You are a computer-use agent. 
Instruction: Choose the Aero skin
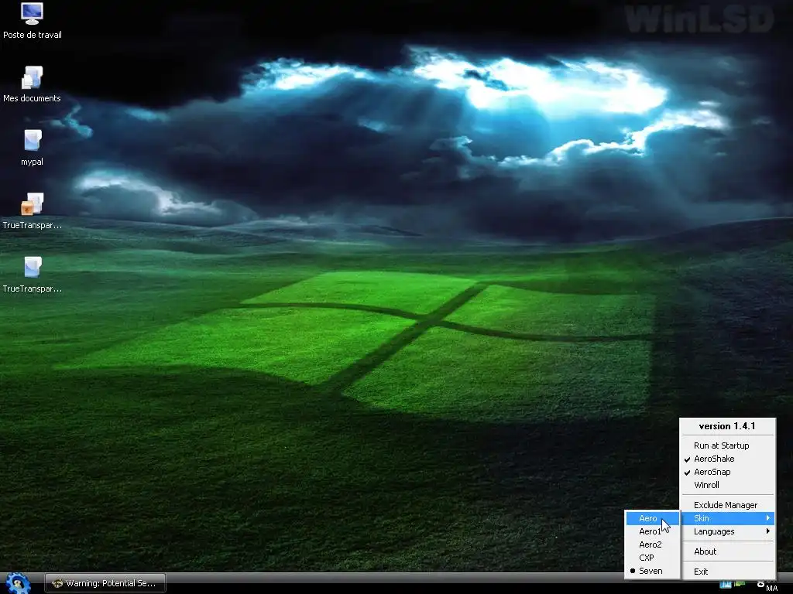coord(652,518)
